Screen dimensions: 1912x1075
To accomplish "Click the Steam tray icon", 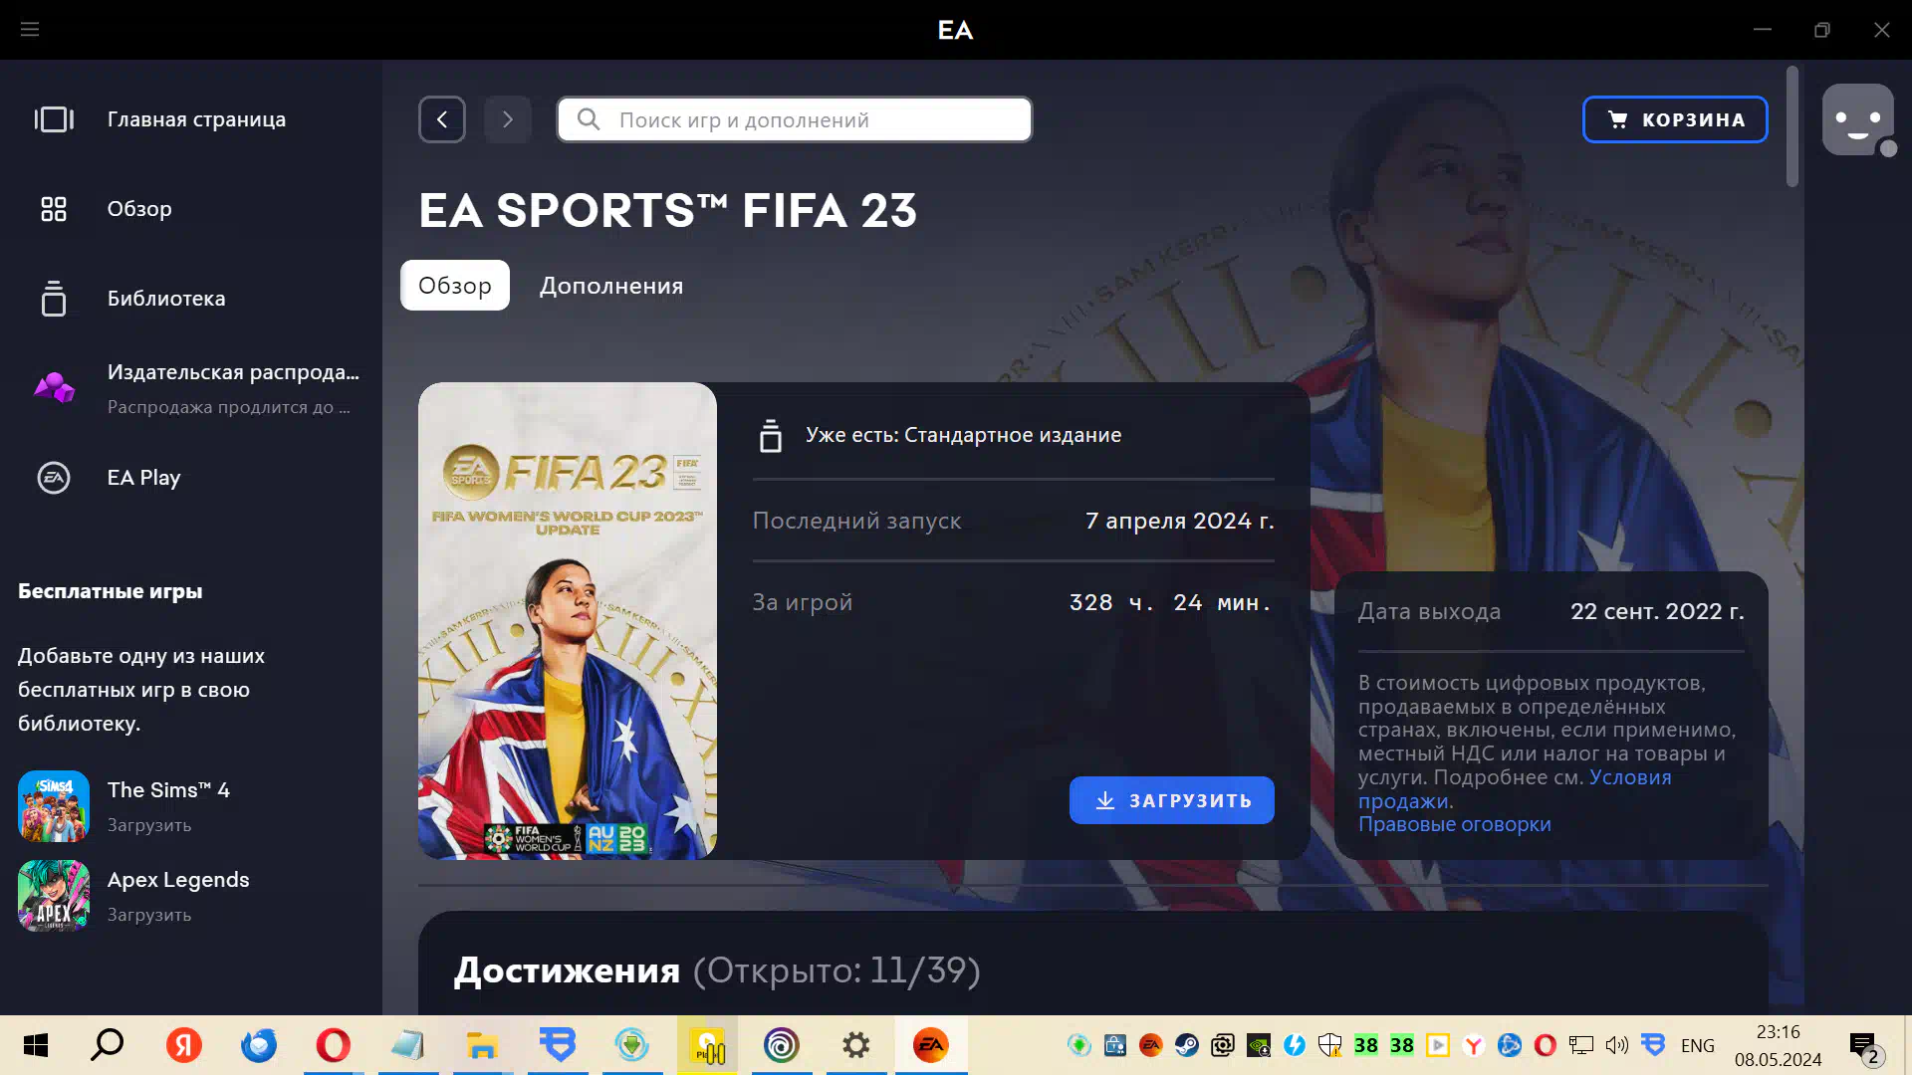I will point(1187,1045).
